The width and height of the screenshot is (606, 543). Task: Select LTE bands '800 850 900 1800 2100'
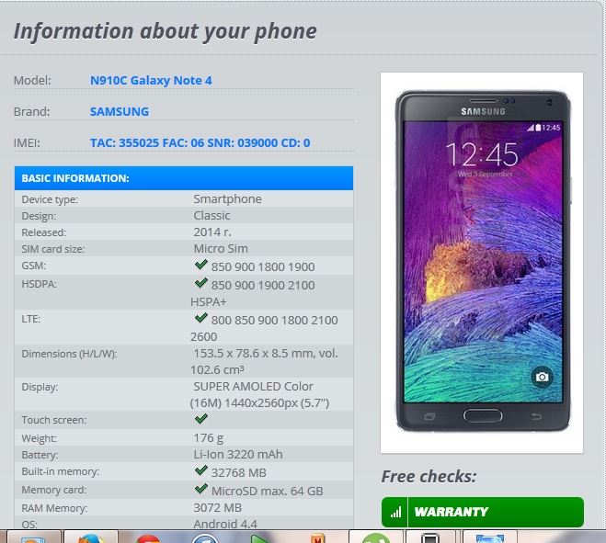274,320
